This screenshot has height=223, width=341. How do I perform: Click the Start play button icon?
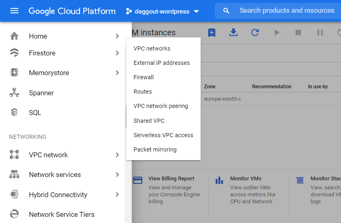click(x=277, y=32)
